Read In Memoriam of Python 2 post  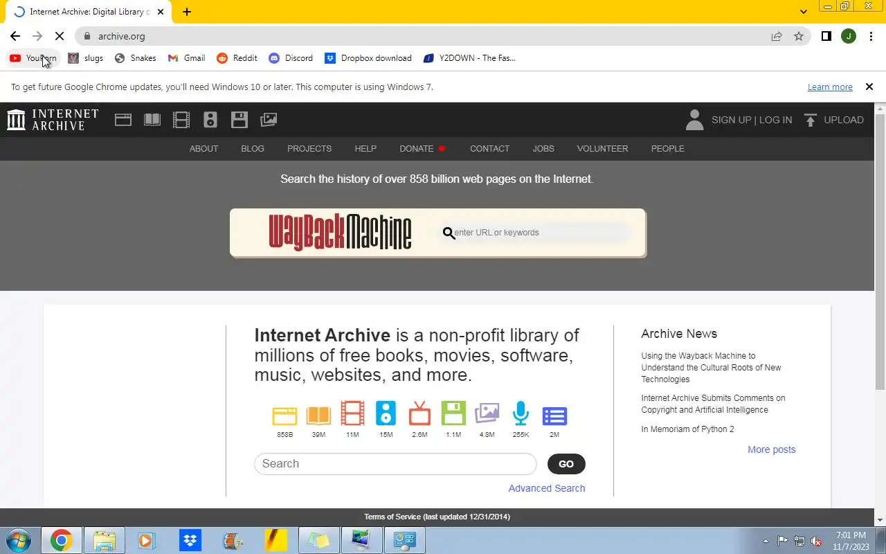point(687,429)
